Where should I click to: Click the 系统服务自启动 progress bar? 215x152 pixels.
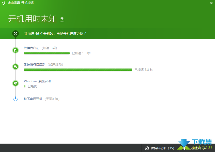(78, 70)
